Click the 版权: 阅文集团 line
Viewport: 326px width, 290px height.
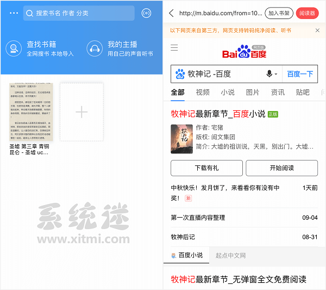pyautogui.click(x=215, y=137)
